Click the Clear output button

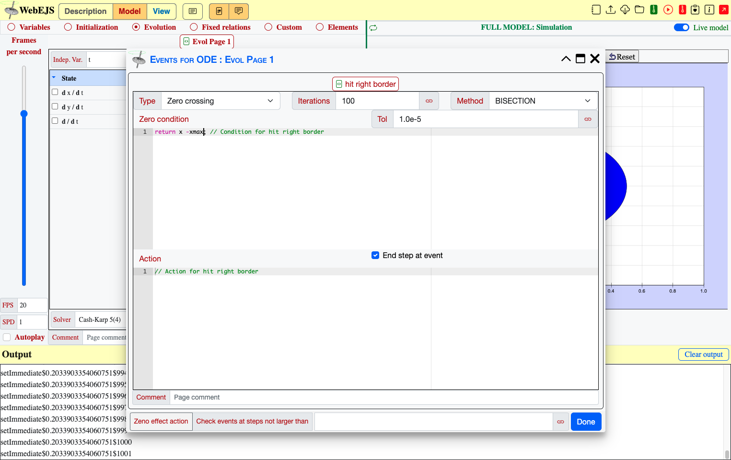703,354
